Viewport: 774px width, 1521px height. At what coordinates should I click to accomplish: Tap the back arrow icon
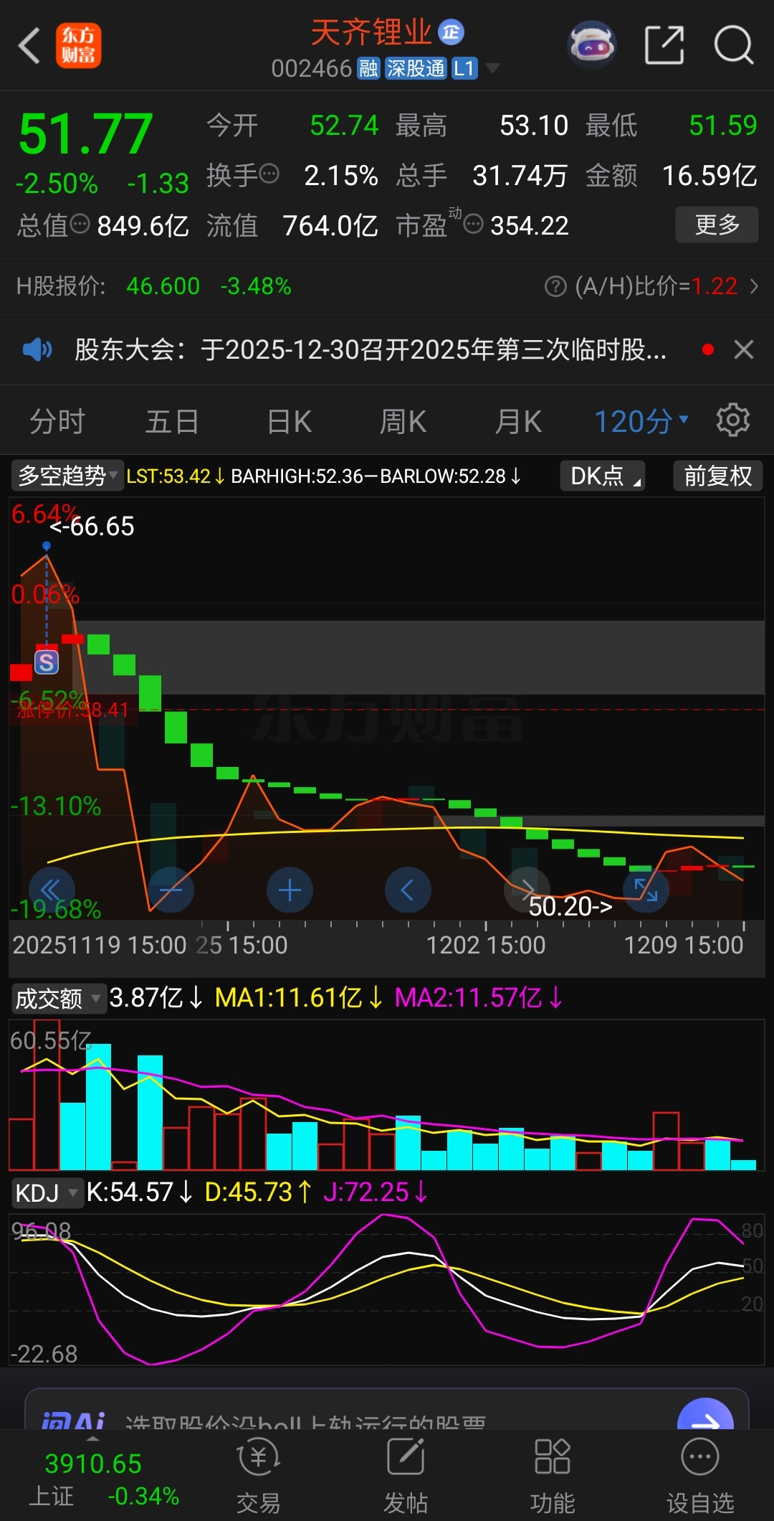click(x=29, y=46)
